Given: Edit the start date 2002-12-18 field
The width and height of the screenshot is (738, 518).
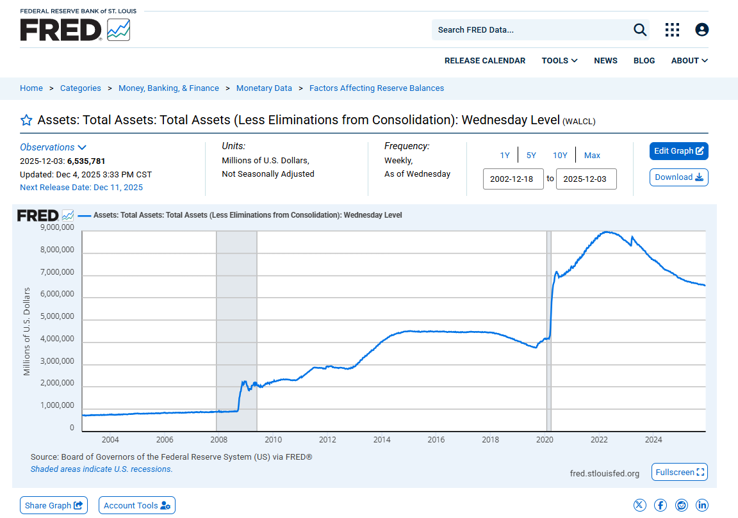Looking at the screenshot, I should point(513,179).
